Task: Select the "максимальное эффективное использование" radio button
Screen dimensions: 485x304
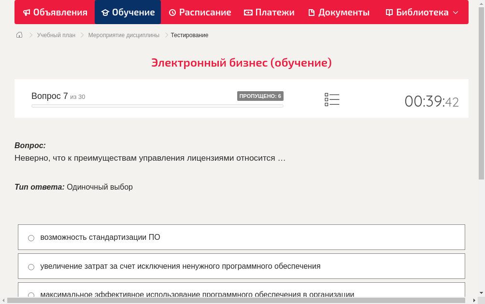Action: coord(31,295)
